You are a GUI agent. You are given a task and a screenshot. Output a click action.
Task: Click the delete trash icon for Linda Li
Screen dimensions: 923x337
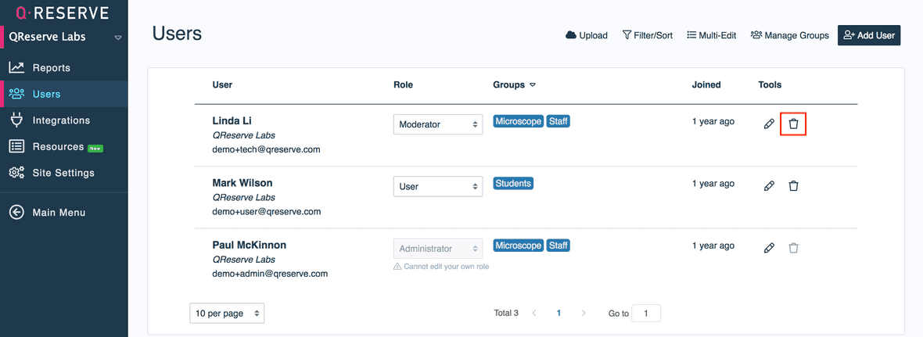tap(793, 124)
